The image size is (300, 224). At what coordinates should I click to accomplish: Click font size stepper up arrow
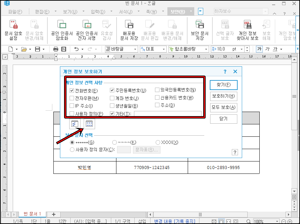coord(247,48)
